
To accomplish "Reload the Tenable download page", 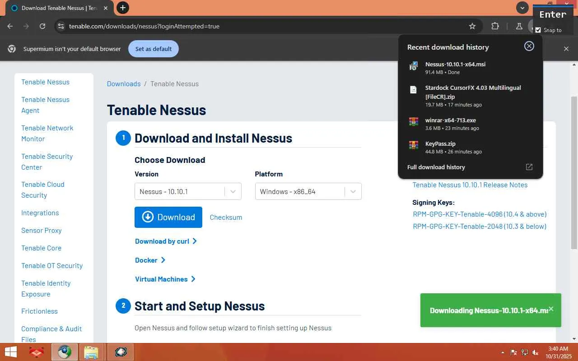I will 42,26.
